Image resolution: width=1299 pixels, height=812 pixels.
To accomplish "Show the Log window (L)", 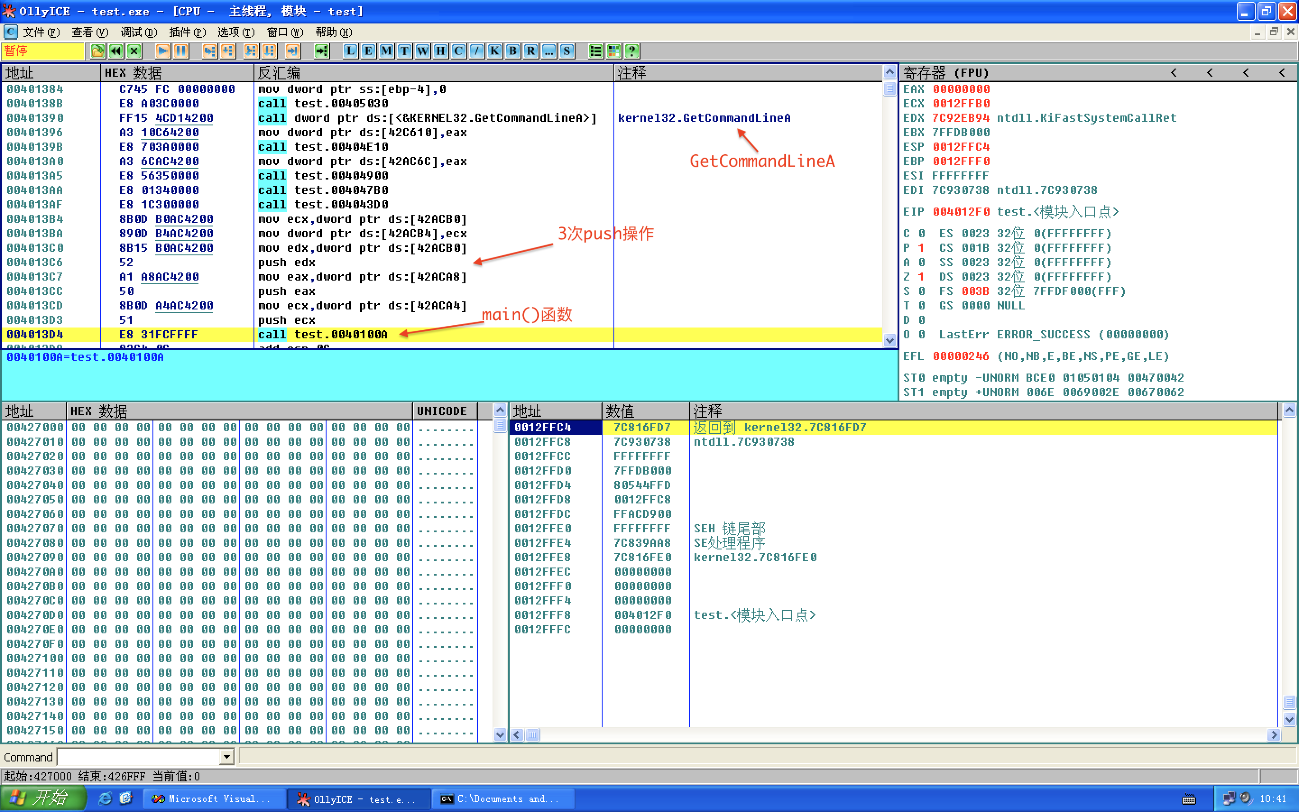I will (x=350, y=51).
